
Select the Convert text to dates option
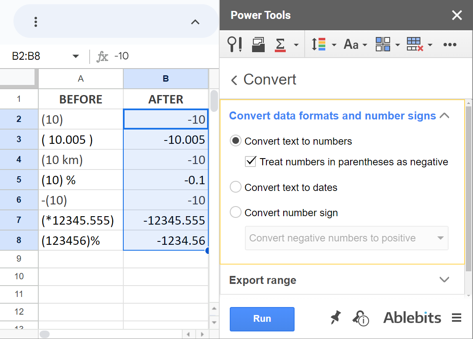click(x=236, y=187)
